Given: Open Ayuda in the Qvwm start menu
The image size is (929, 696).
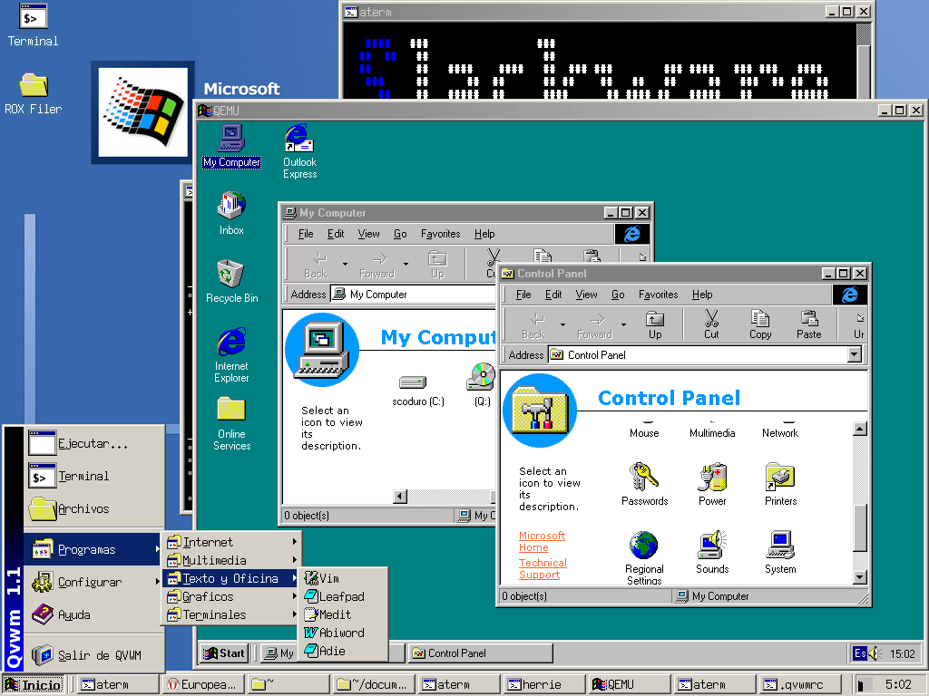Looking at the screenshot, I should click(x=93, y=615).
